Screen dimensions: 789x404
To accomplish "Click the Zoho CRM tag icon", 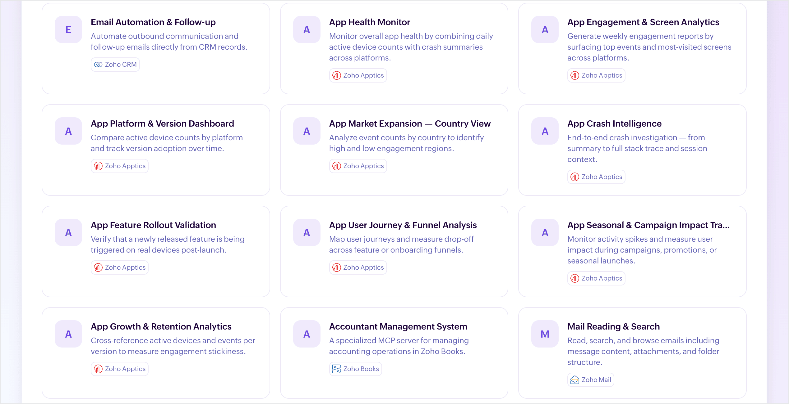I will point(98,65).
